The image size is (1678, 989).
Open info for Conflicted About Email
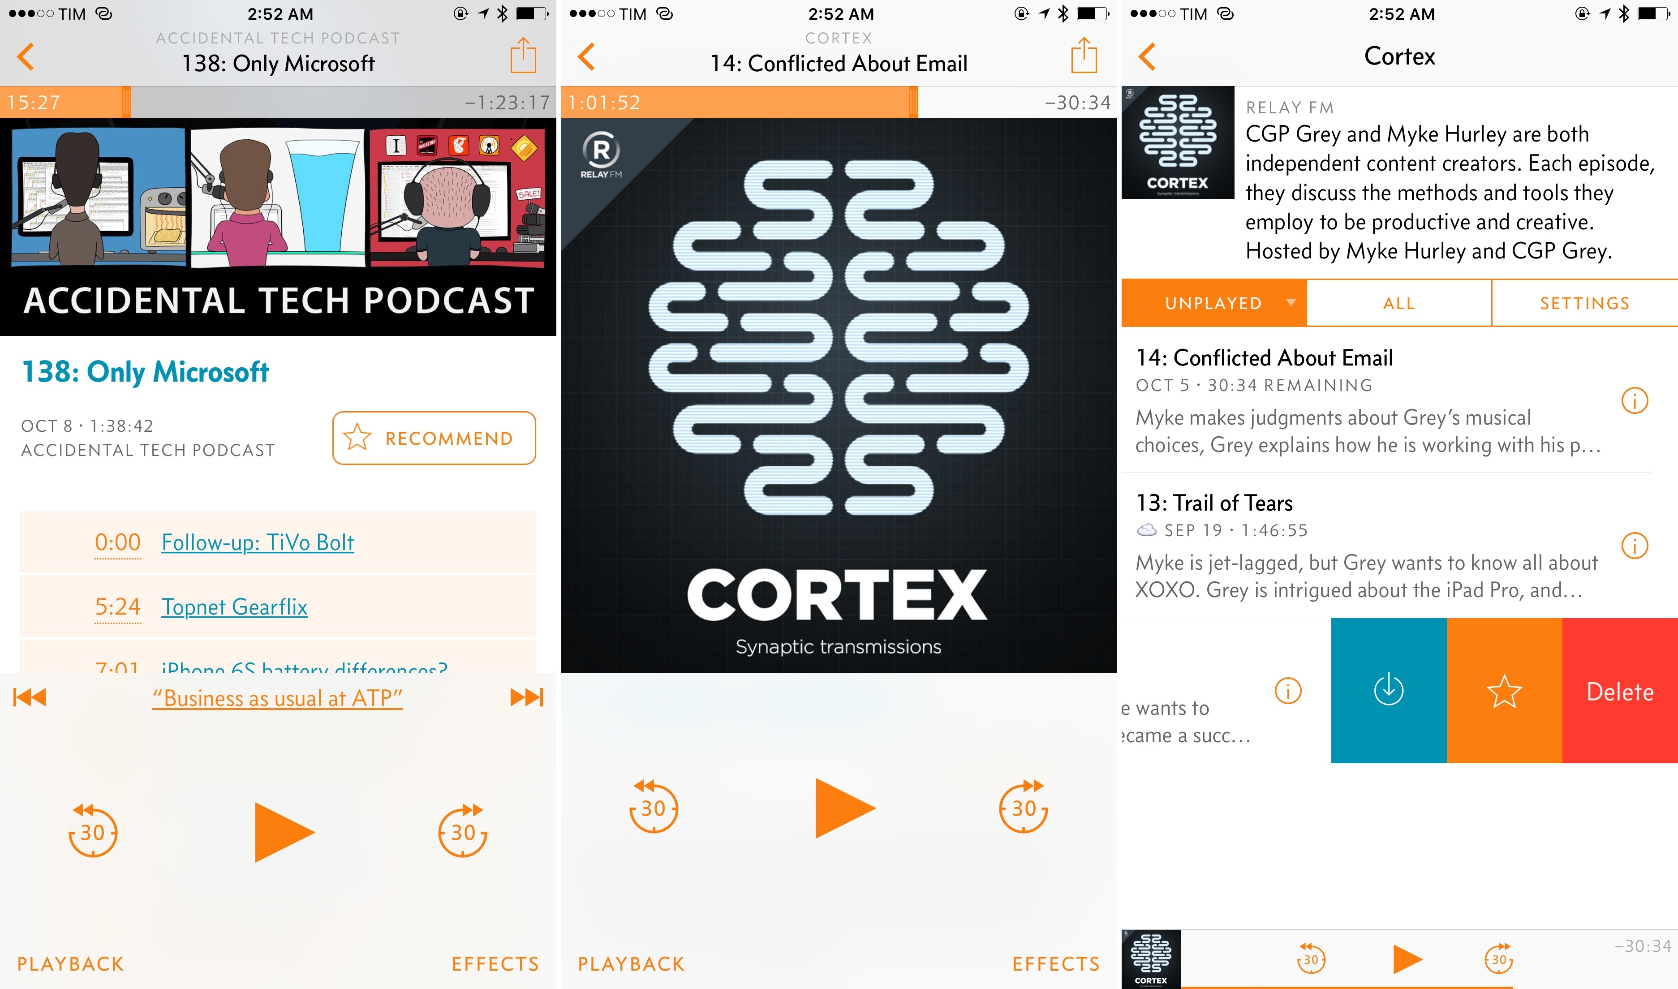pos(1634,400)
